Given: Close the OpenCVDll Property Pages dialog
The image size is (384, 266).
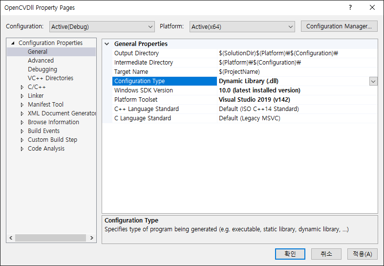Looking at the screenshot, I should pos(372,8).
